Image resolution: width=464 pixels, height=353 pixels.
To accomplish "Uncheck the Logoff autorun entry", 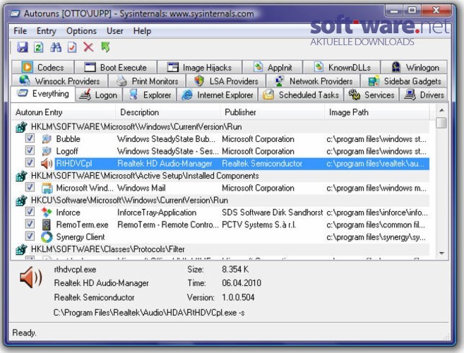I will pyautogui.click(x=30, y=150).
